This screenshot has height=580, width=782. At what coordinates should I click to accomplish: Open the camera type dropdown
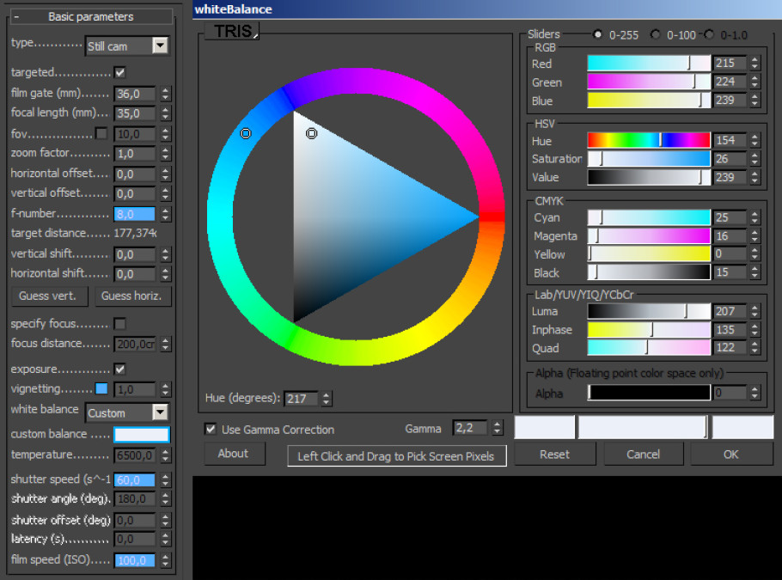coord(160,46)
